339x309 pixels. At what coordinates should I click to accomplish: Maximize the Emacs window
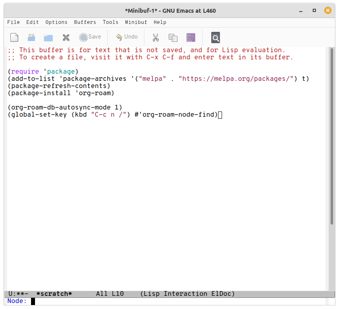click(314, 10)
